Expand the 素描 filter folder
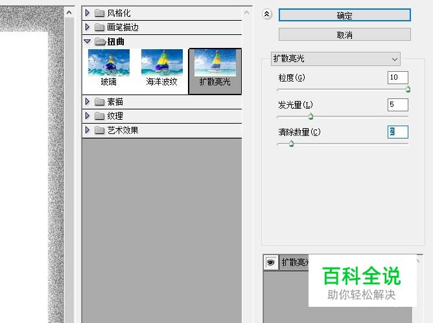The height and width of the screenshot is (323, 433). [x=88, y=102]
